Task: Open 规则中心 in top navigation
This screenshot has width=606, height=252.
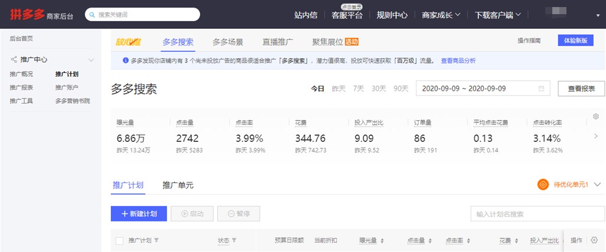Action: click(x=392, y=15)
